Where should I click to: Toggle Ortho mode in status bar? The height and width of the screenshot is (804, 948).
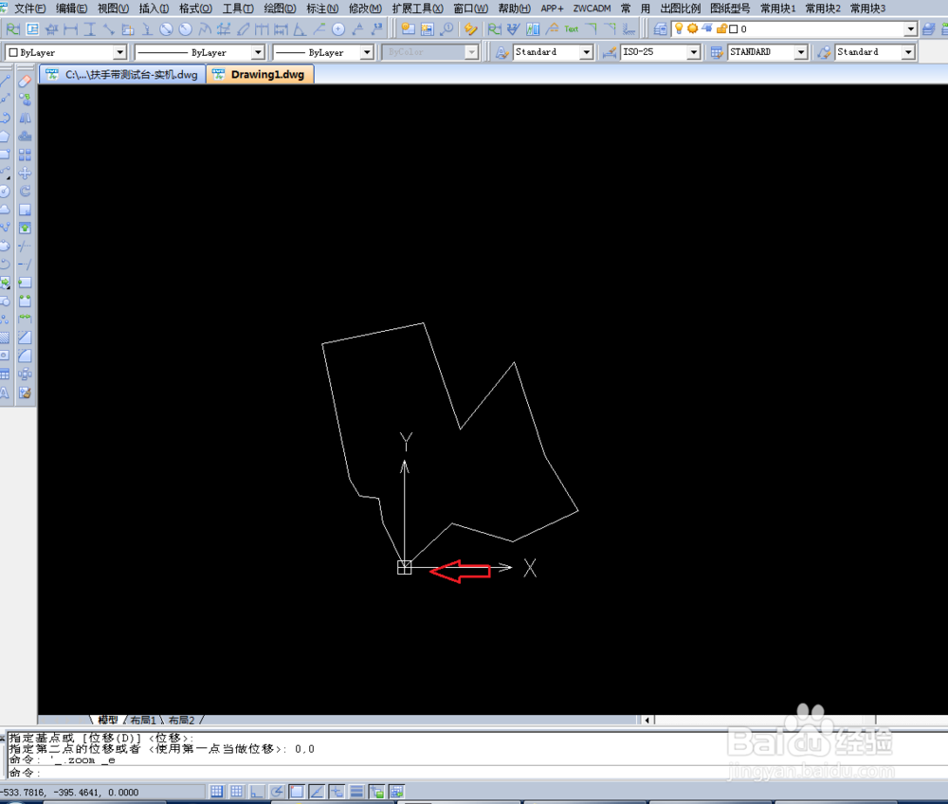[257, 792]
